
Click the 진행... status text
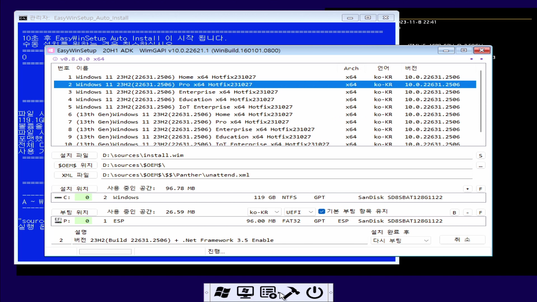pos(216,251)
